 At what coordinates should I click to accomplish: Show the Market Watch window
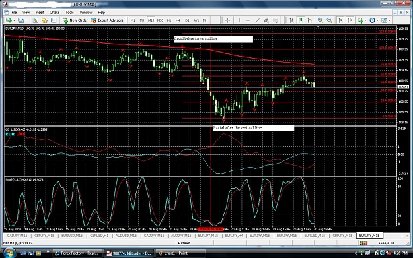coord(35,20)
